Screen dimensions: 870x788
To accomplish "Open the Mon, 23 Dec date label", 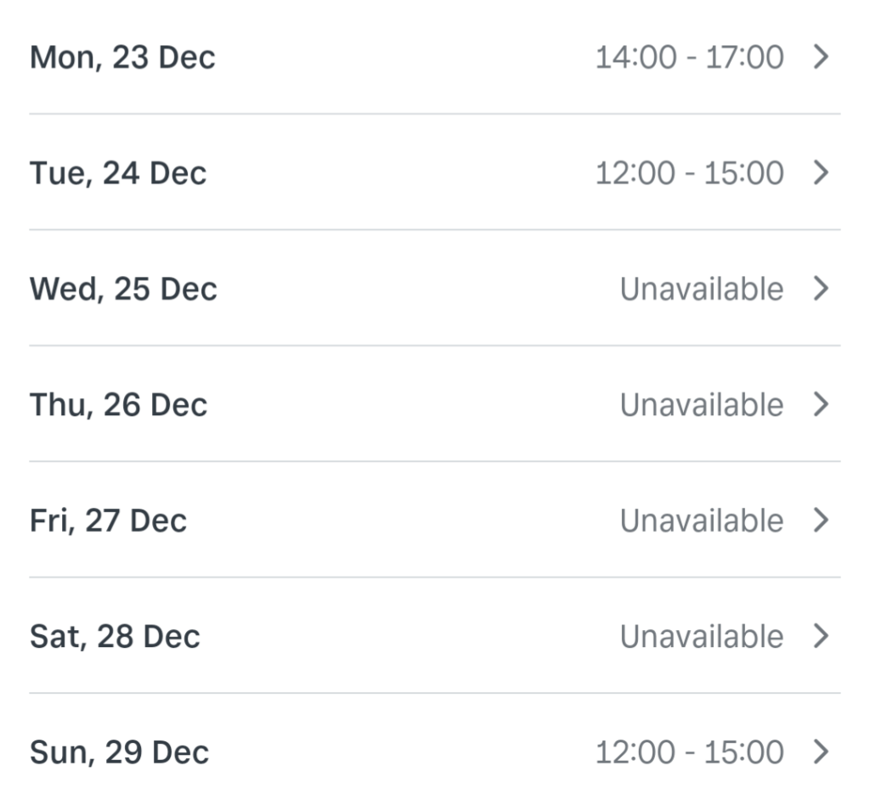I will [122, 58].
